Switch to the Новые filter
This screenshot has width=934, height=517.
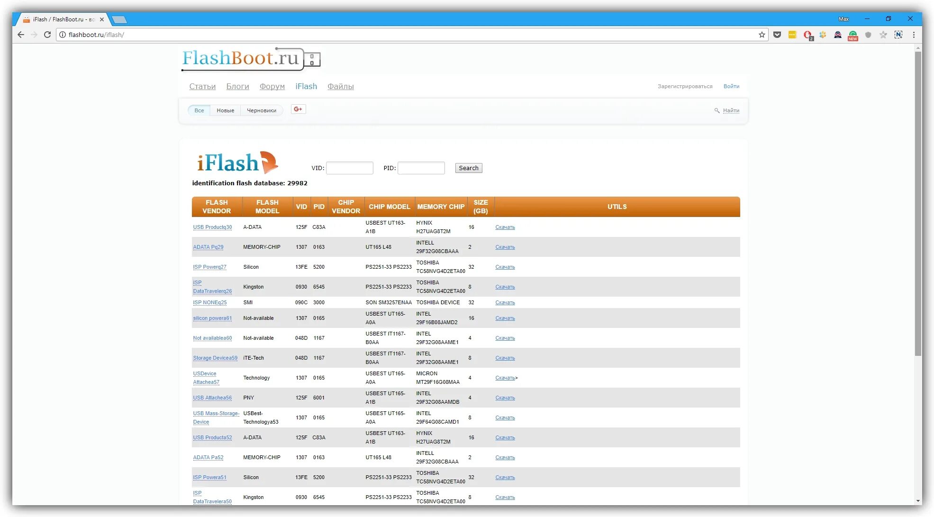tap(225, 110)
